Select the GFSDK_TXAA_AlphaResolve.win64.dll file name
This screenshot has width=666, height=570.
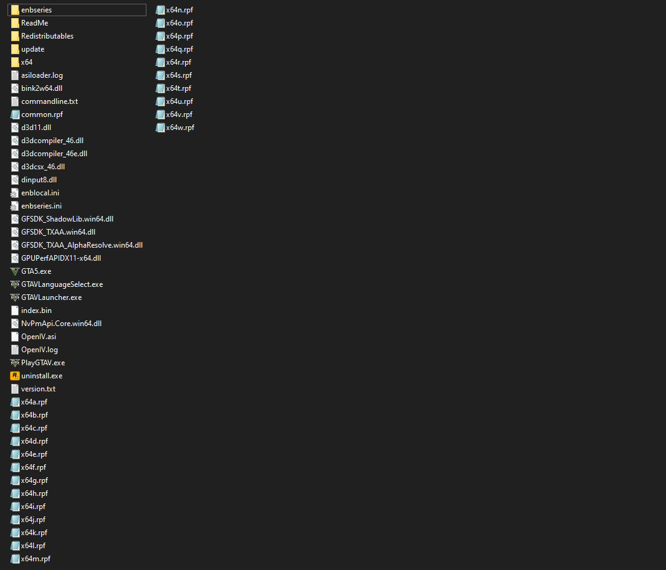pos(82,245)
